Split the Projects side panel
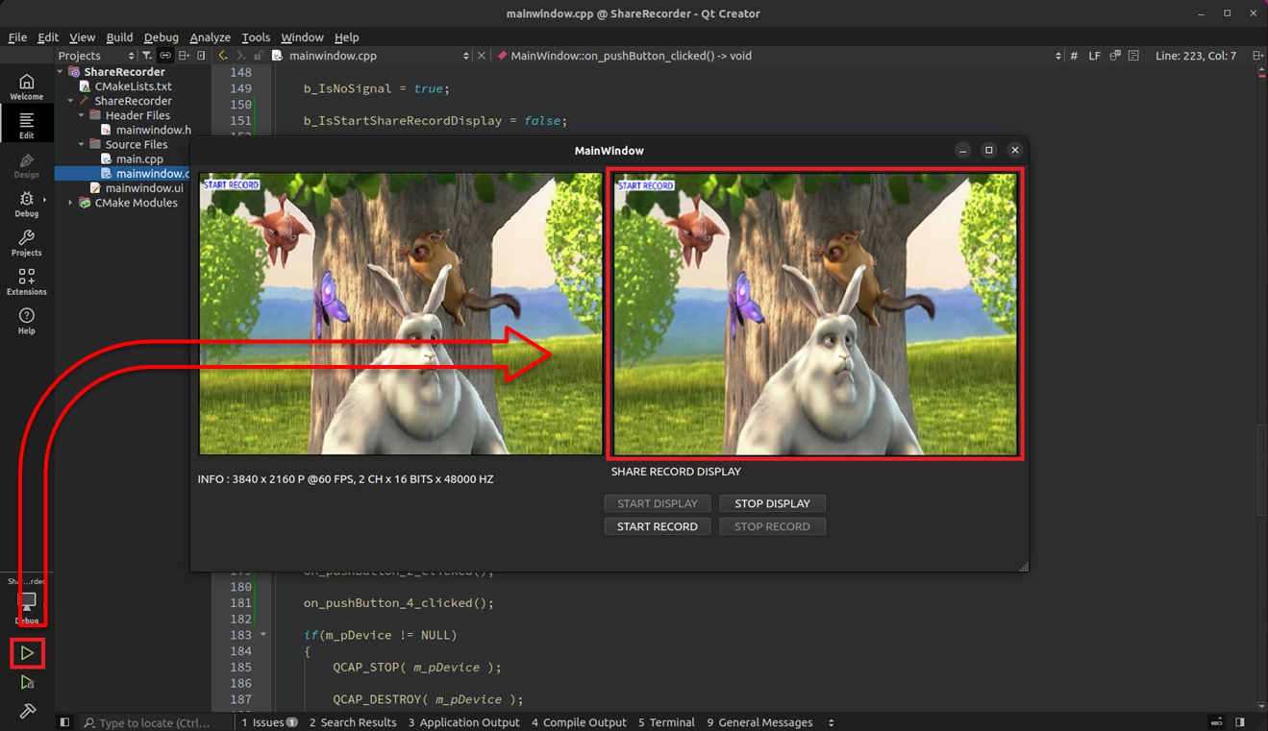The width and height of the screenshot is (1268, 731). click(184, 56)
